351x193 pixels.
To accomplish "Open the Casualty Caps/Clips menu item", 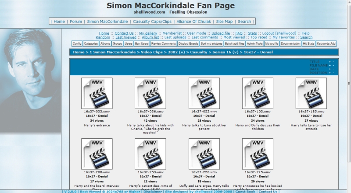I will 146,21.
